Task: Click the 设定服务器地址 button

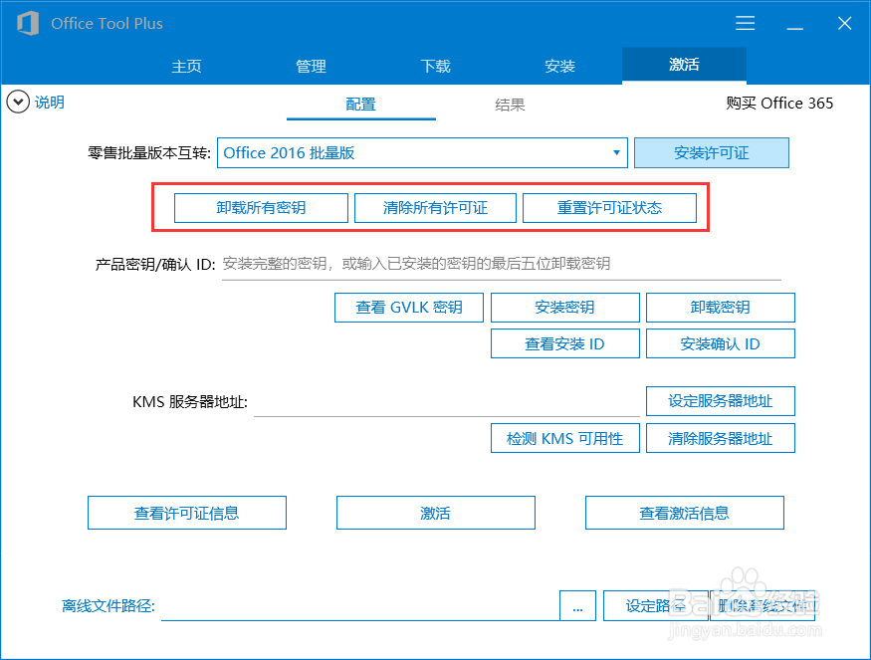Action: coord(721,401)
